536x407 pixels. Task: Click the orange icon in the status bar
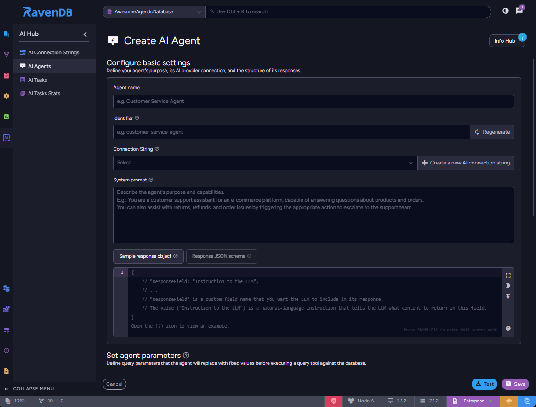click(x=509, y=401)
